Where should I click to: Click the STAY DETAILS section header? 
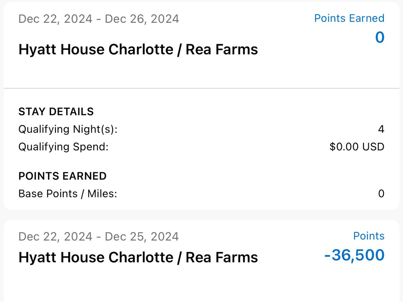56,111
